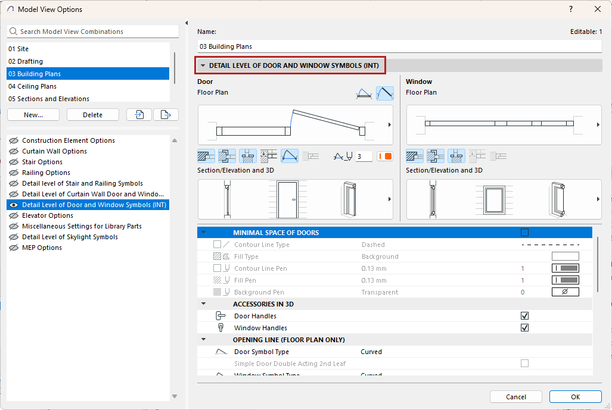This screenshot has height=410, width=612.
Task: Collapse the Accessories in 3D group
Action: point(203,304)
